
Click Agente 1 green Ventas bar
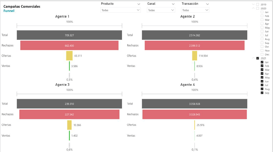coord(69,66)
